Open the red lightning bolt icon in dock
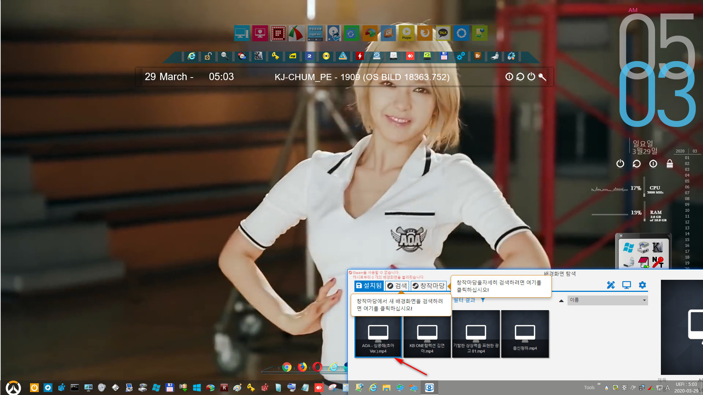This screenshot has height=395, width=703. [x=360, y=56]
